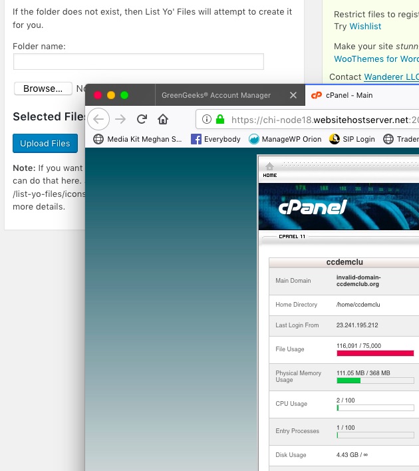Open site information icon in address bar
Image resolution: width=419 pixels, height=471 pixels.
[x=207, y=119]
